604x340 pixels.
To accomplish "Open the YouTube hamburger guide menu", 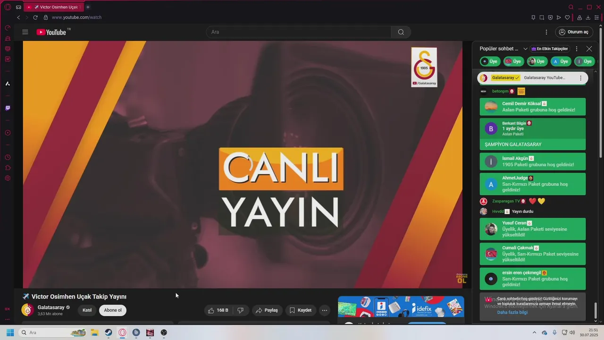I will [25, 32].
